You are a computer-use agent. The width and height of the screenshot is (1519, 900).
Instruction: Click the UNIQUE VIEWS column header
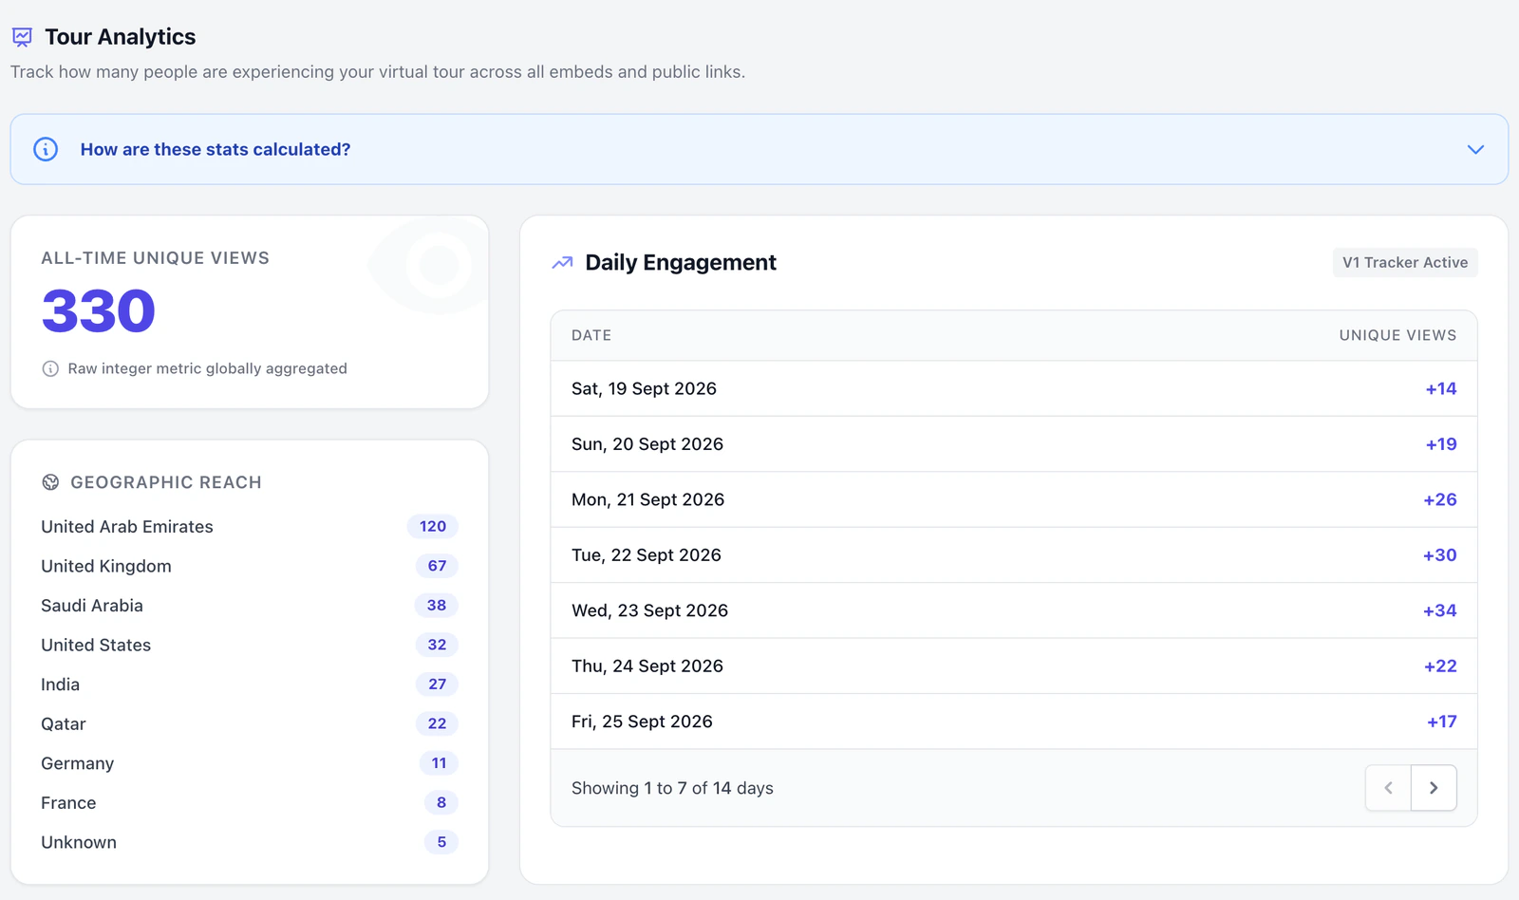point(1397,335)
